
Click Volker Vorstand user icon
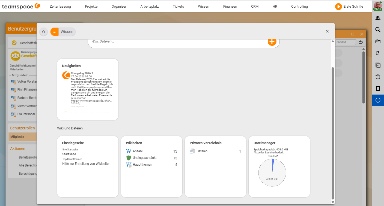click(13, 81)
